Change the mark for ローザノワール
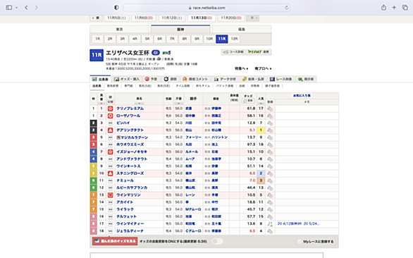Viewport: 413px width, 258px height. [111, 116]
